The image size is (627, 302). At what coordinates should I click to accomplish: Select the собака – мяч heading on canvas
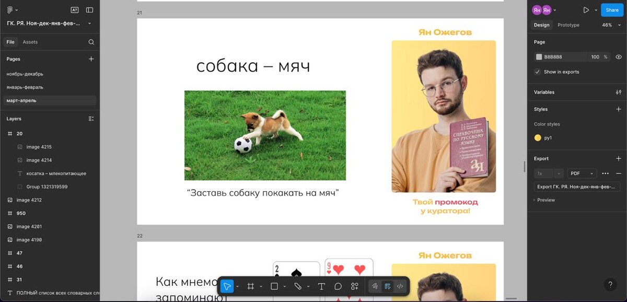[x=253, y=66]
